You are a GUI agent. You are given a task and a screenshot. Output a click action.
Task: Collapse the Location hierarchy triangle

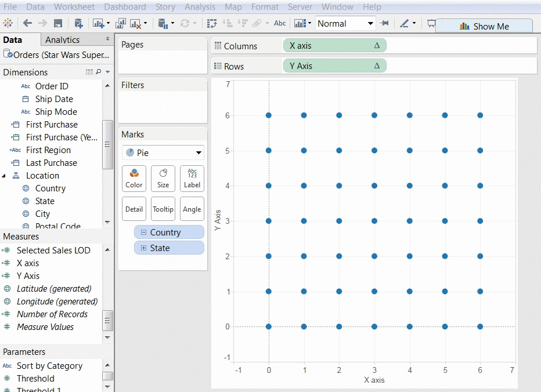[x=4, y=176]
